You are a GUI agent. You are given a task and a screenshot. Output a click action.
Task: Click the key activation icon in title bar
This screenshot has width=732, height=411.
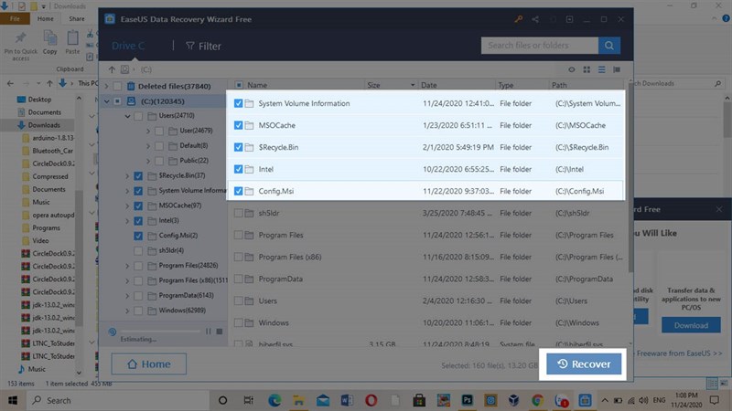pos(519,17)
